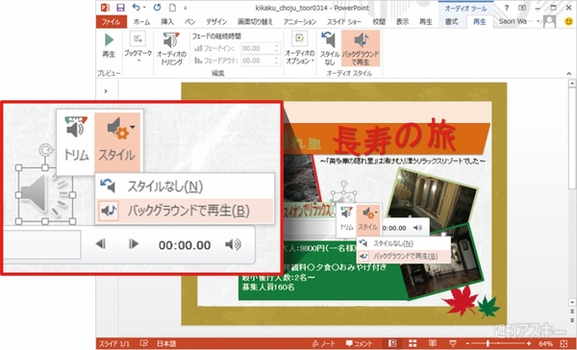Toggle the コメント pane from the status bar
The width and height of the screenshot is (577, 350).
359,343
